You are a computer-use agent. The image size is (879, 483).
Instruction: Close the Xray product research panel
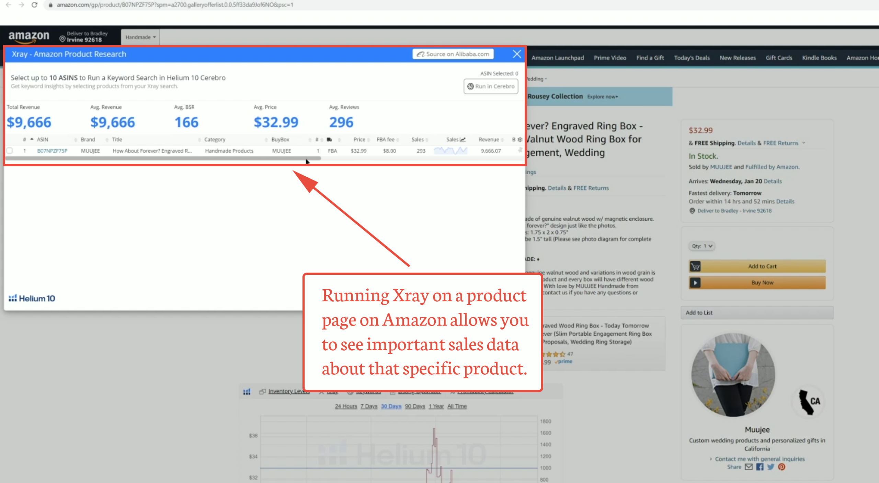(x=517, y=54)
